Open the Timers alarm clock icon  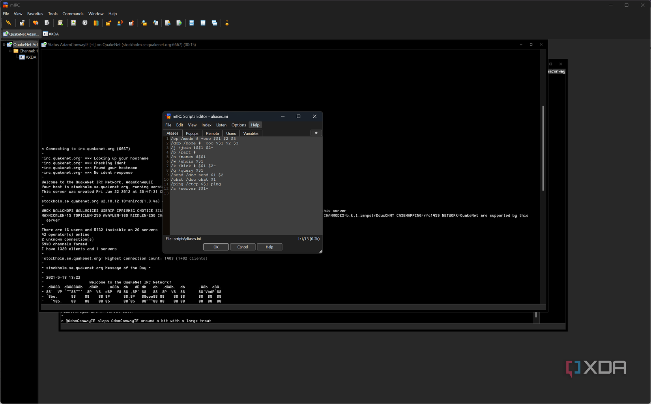click(x=85, y=23)
